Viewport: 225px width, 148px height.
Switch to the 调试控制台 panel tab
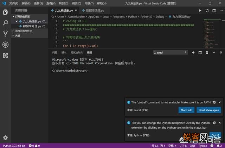click(77, 53)
